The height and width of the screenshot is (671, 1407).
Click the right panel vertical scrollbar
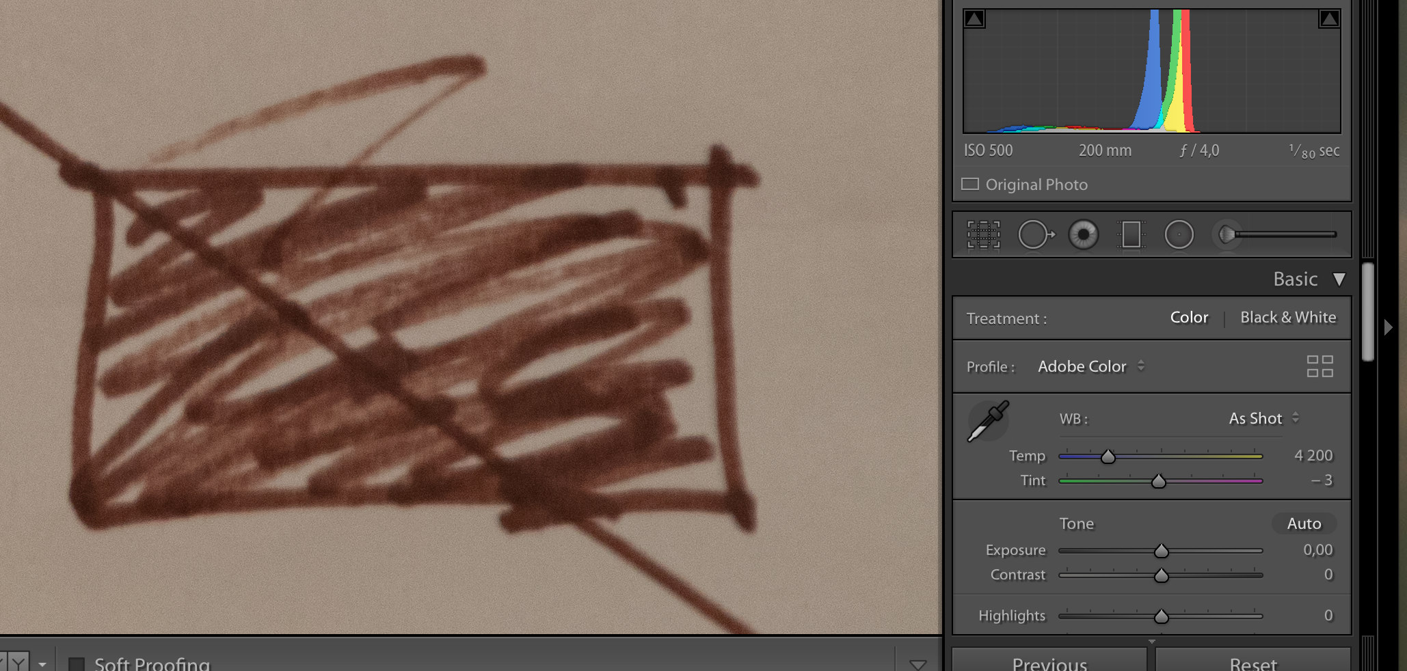pos(1367,312)
